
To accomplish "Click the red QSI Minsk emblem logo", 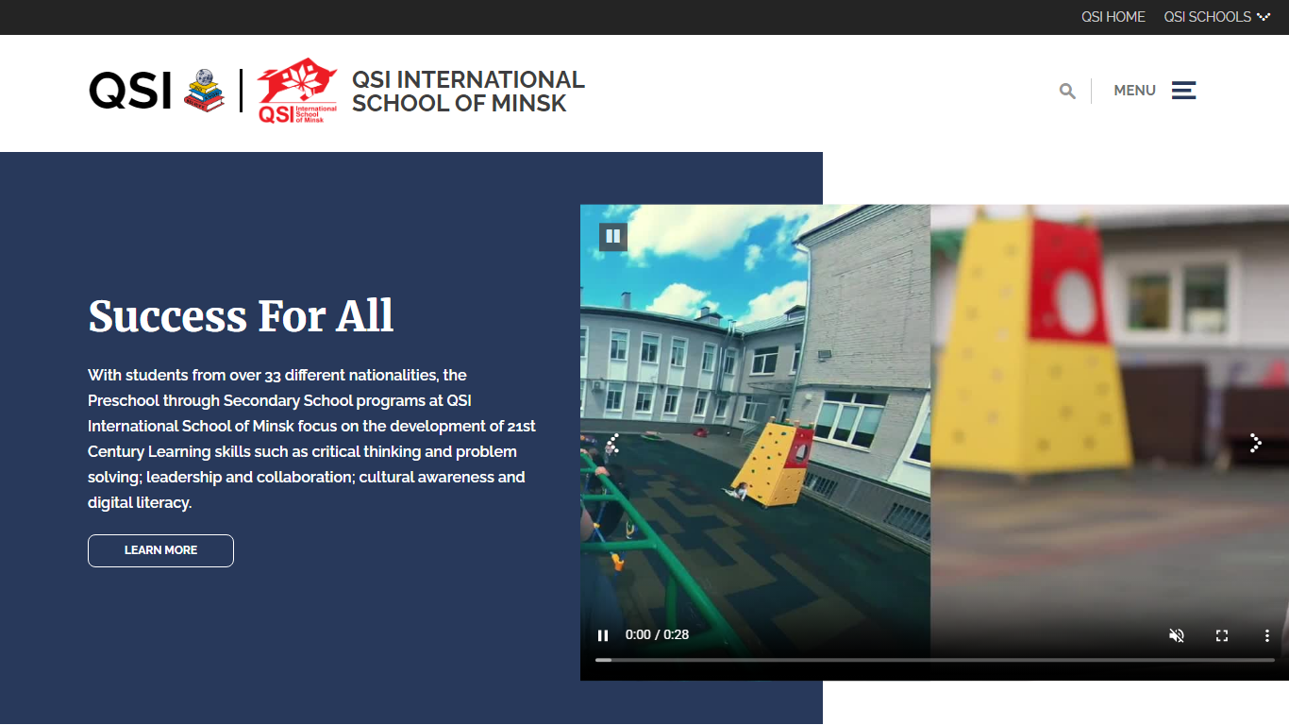I will [x=297, y=91].
